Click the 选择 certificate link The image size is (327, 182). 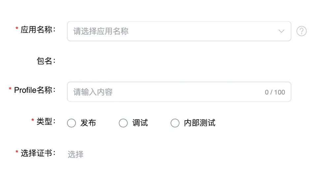[76, 154]
